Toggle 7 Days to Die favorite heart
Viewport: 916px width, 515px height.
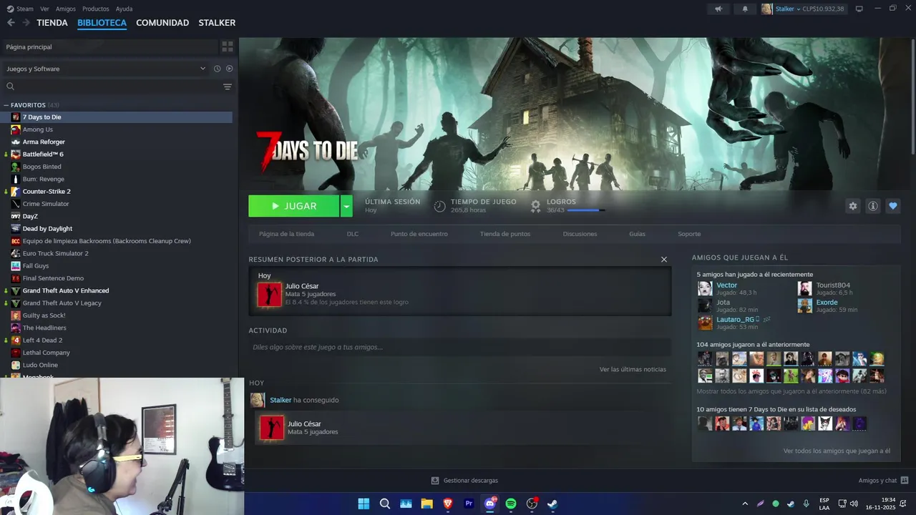892,206
